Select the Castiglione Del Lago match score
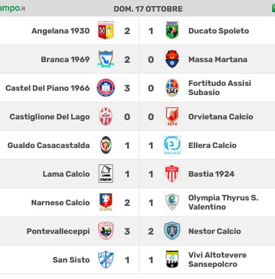 pyautogui.click(x=139, y=117)
